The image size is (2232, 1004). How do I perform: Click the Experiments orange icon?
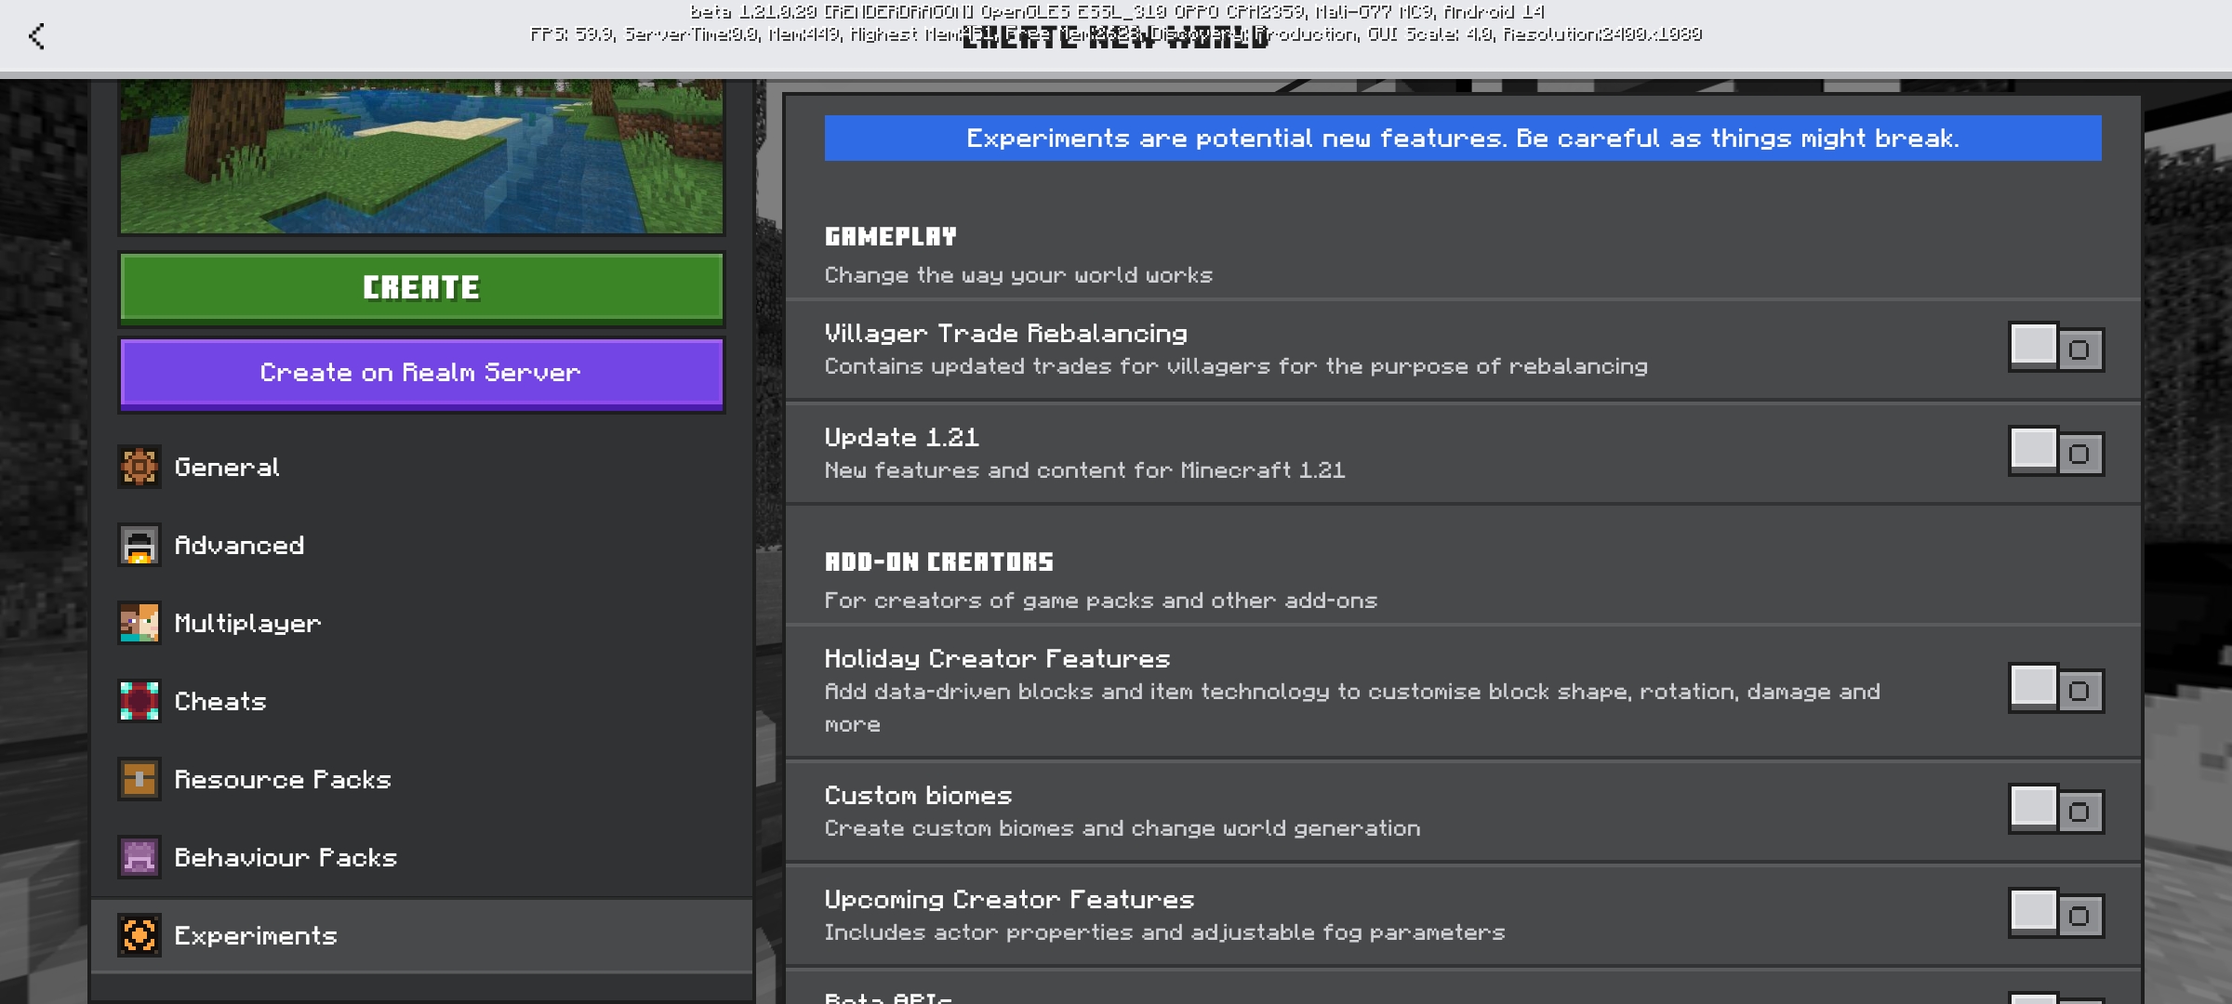[139, 935]
